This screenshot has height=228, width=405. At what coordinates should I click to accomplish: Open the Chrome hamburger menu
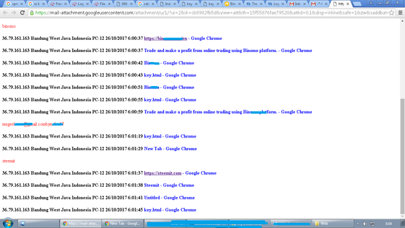tap(401, 13)
